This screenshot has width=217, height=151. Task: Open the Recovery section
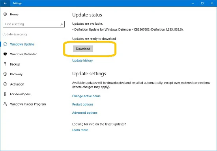coord(16,74)
